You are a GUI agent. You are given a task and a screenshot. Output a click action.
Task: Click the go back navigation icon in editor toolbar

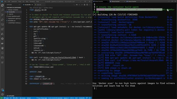click(x=77, y=5)
